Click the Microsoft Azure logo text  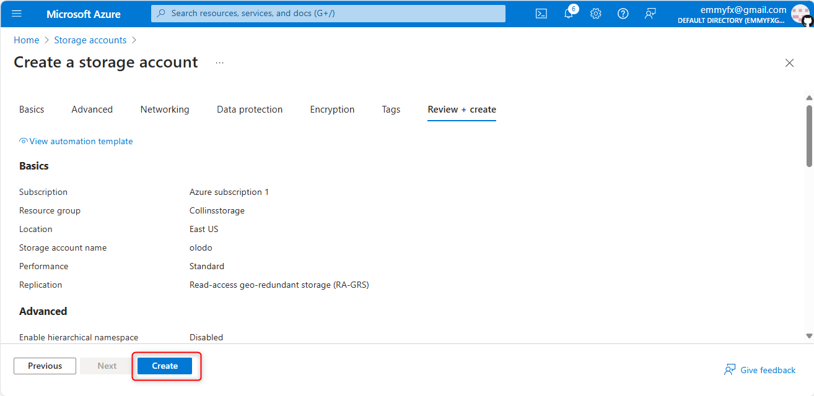click(84, 14)
